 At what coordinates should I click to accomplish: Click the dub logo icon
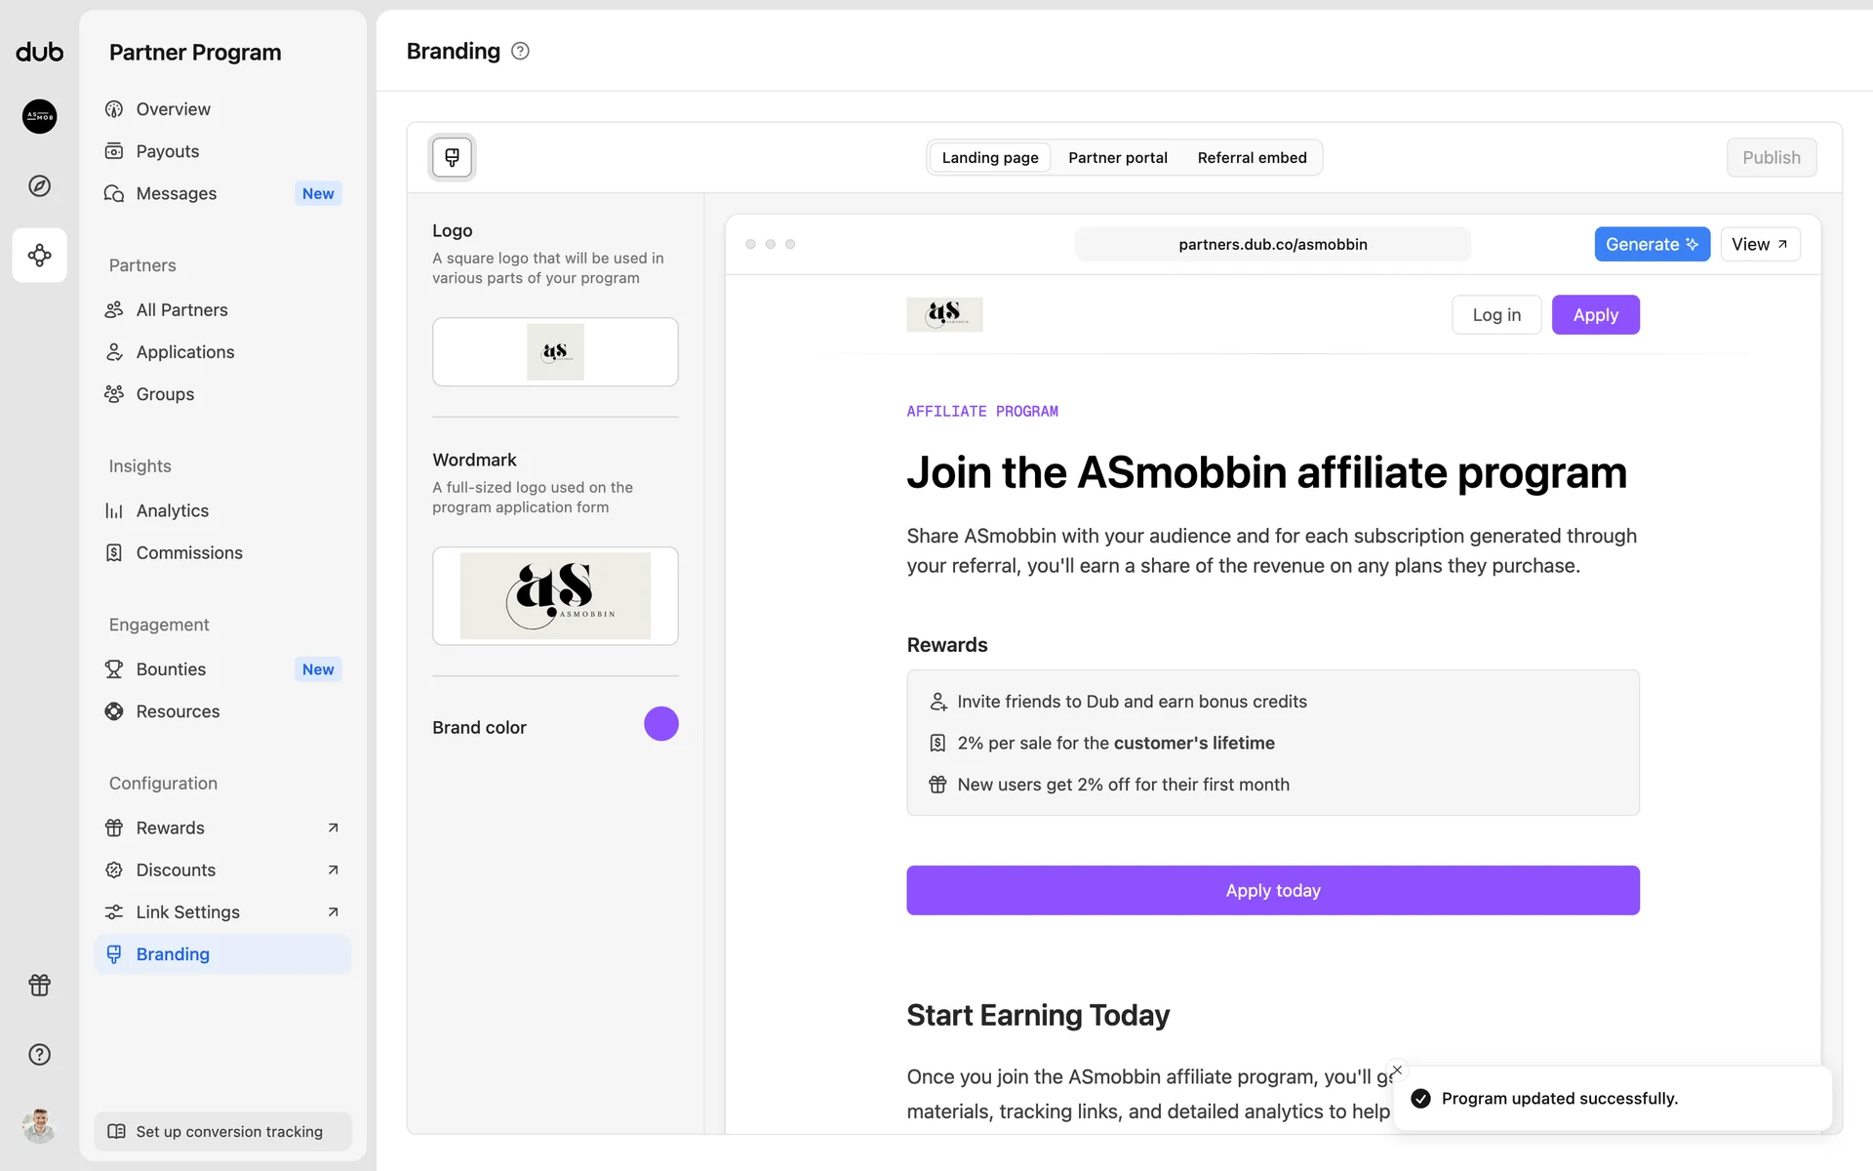(x=40, y=53)
